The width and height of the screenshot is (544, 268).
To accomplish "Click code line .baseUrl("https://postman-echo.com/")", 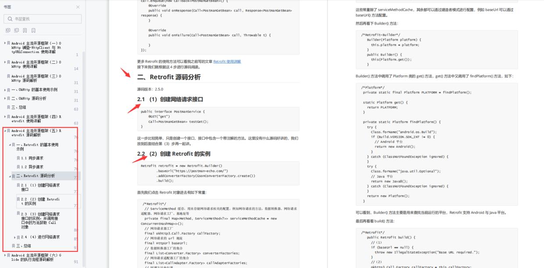I will tap(192, 171).
